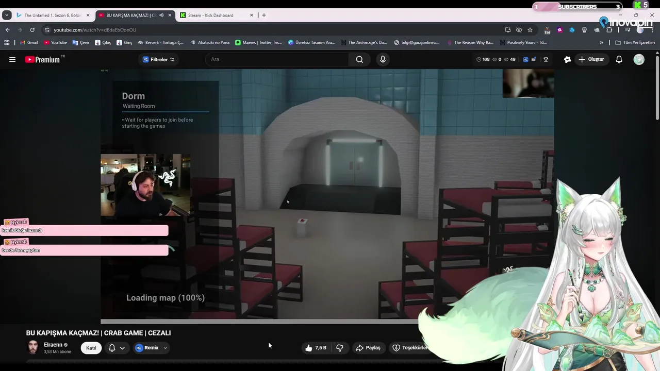
Task: Open The Archmage's Da... bookmark
Action: click(364, 43)
